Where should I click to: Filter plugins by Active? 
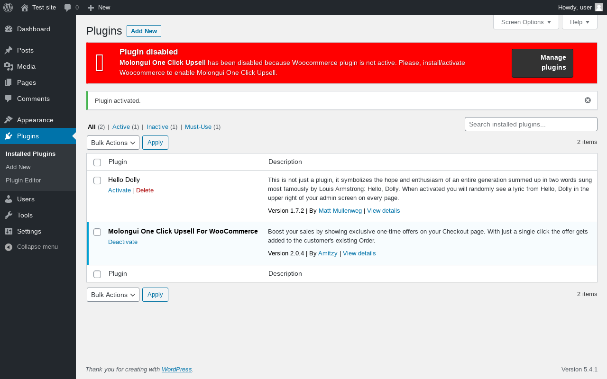click(x=121, y=127)
